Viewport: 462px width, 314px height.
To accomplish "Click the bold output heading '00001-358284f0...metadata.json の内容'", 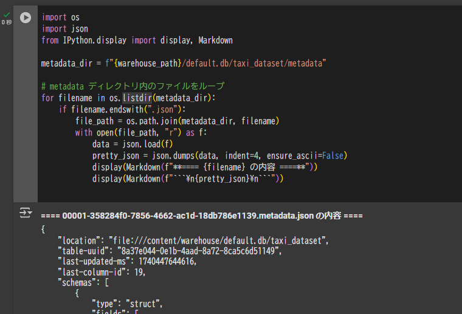I will pyautogui.click(x=202, y=216).
